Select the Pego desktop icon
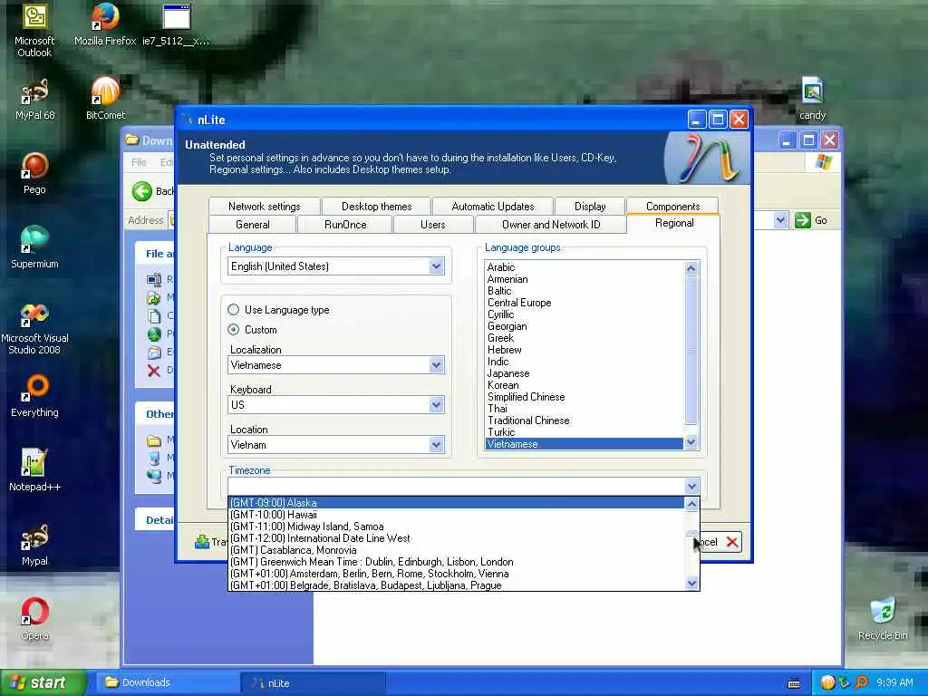The width and height of the screenshot is (928, 696). point(34,173)
